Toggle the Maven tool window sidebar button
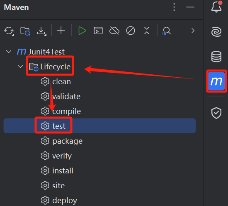228x206 pixels. [x=216, y=81]
